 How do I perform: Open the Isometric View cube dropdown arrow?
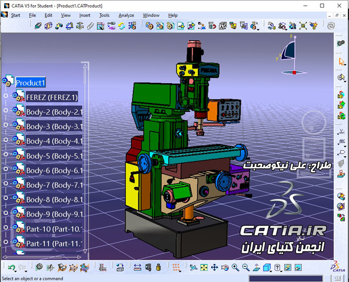point(271,272)
